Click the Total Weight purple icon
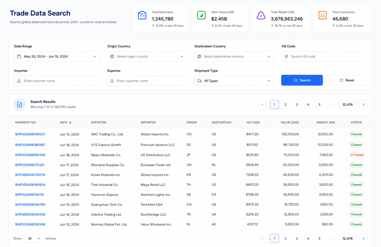The width and height of the screenshot is (381, 247). coord(261,15)
